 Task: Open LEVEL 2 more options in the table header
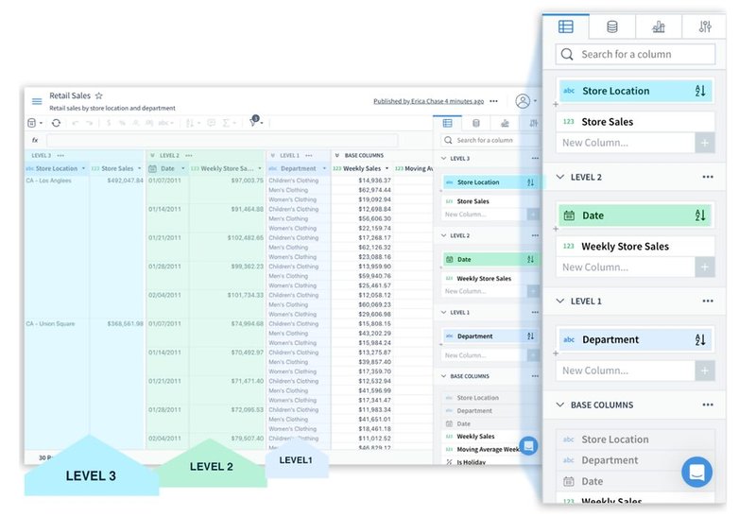(x=189, y=155)
